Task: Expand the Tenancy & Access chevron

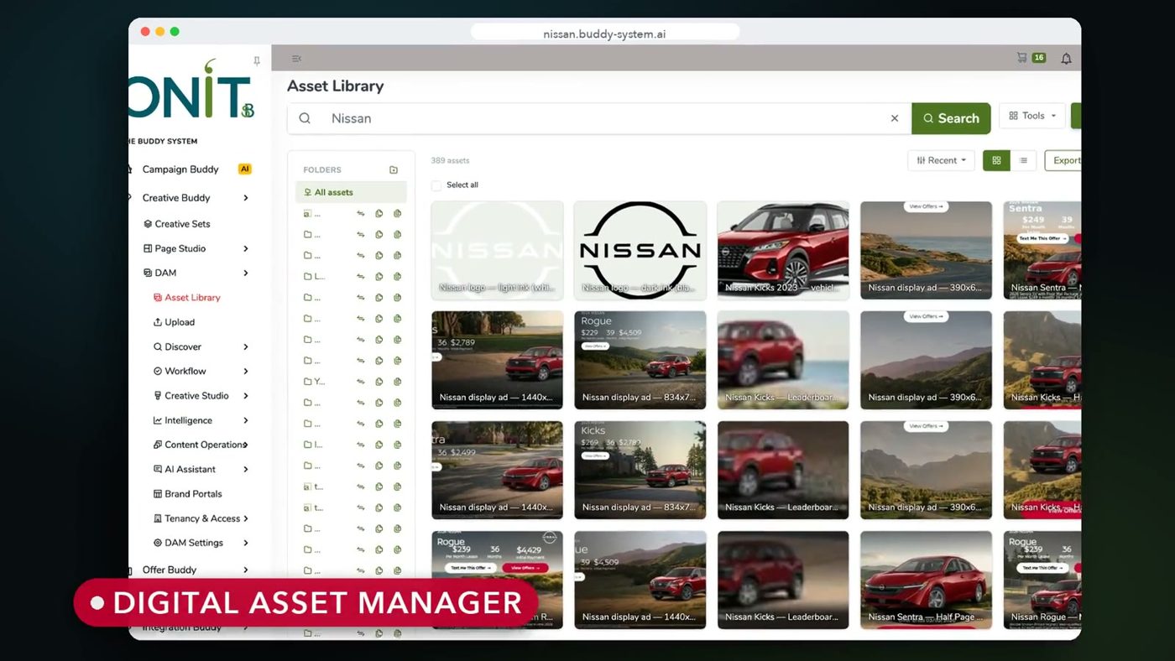Action: click(246, 518)
